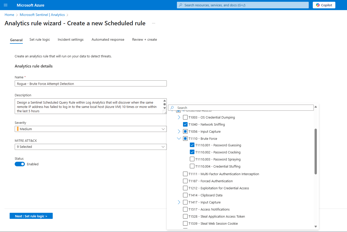Click the rule Name input field
347x232 pixels.
[91, 84]
